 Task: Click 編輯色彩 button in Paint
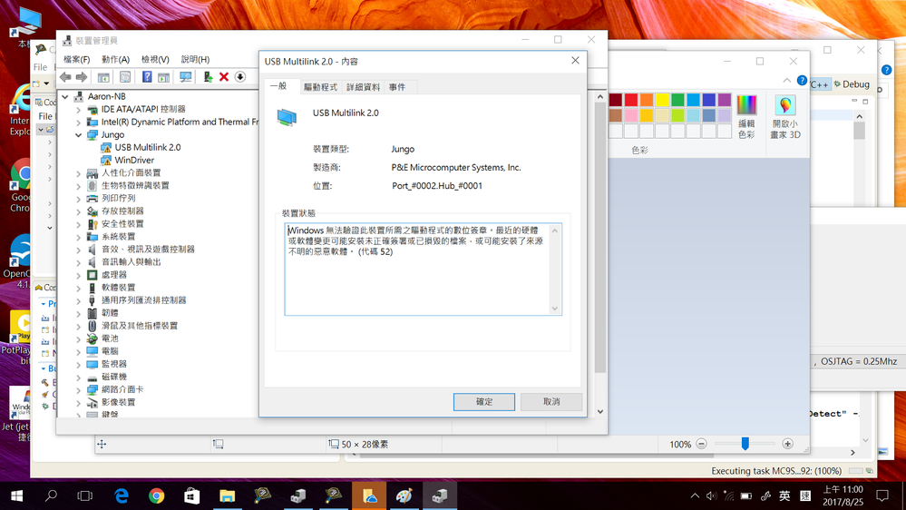[x=746, y=117]
